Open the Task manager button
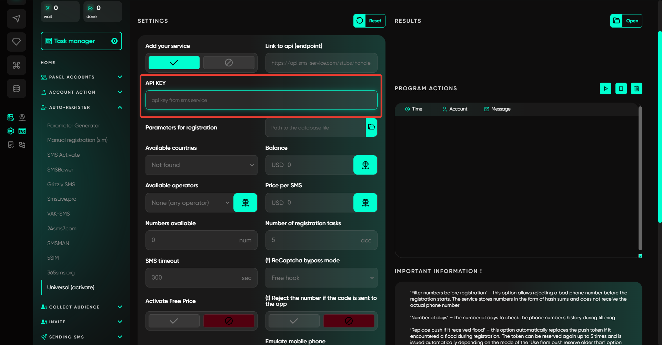This screenshot has height=345, width=662. [81, 41]
